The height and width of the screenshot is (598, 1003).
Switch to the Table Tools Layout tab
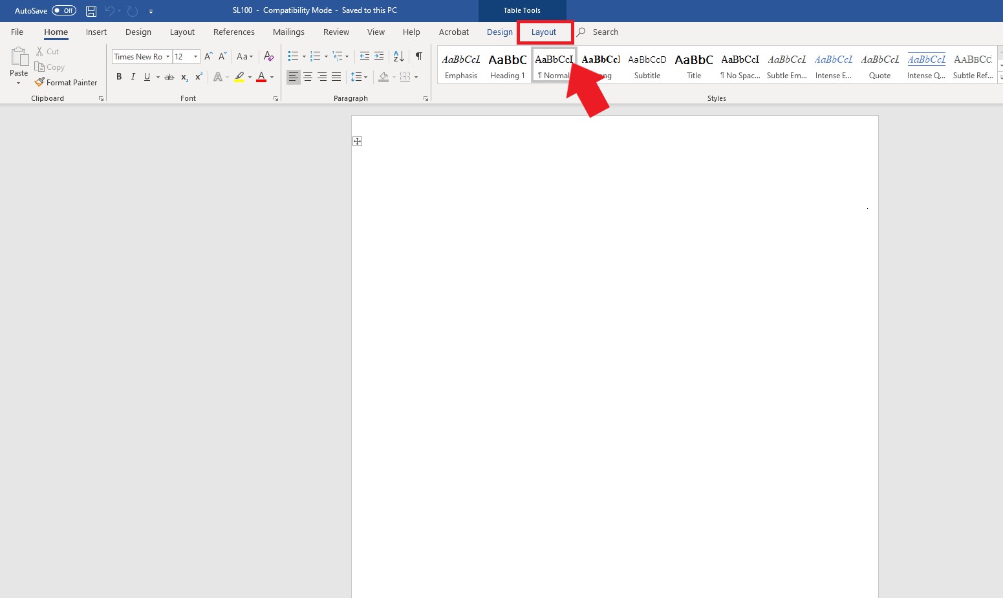click(x=545, y=32)
